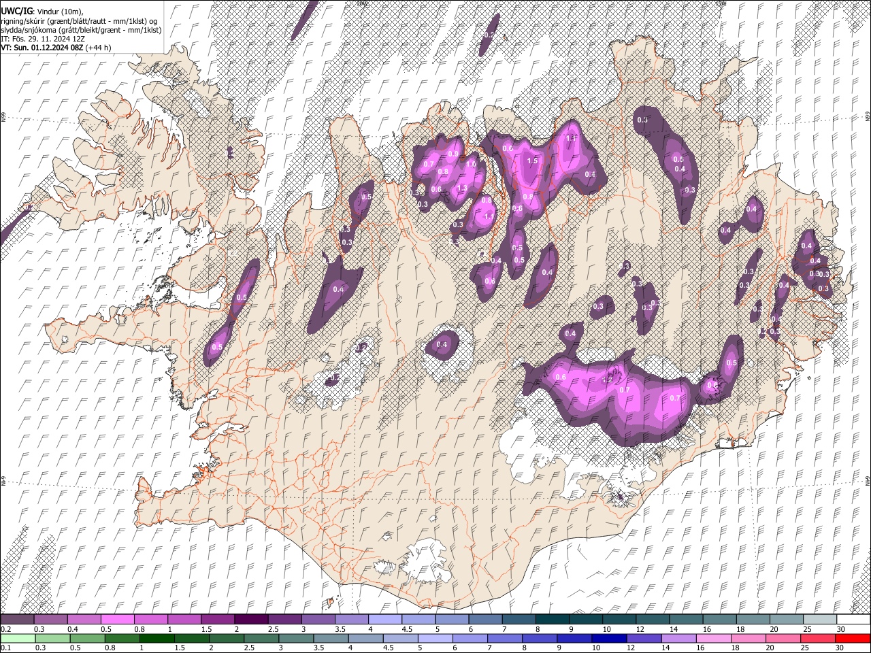Select the 8–9 medium blue rain swatch
Viewport: 871px width, 653px height.
coord(539,638)
